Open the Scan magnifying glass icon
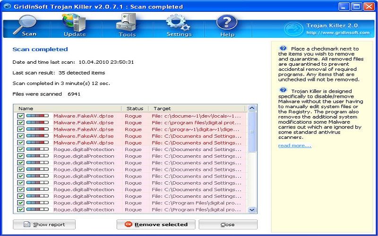378x236 pixels. click(x=25, y=24)
